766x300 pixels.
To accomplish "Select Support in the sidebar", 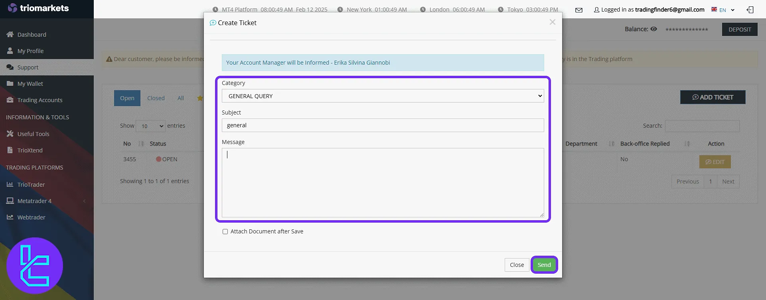I will (x=47, y=67).
